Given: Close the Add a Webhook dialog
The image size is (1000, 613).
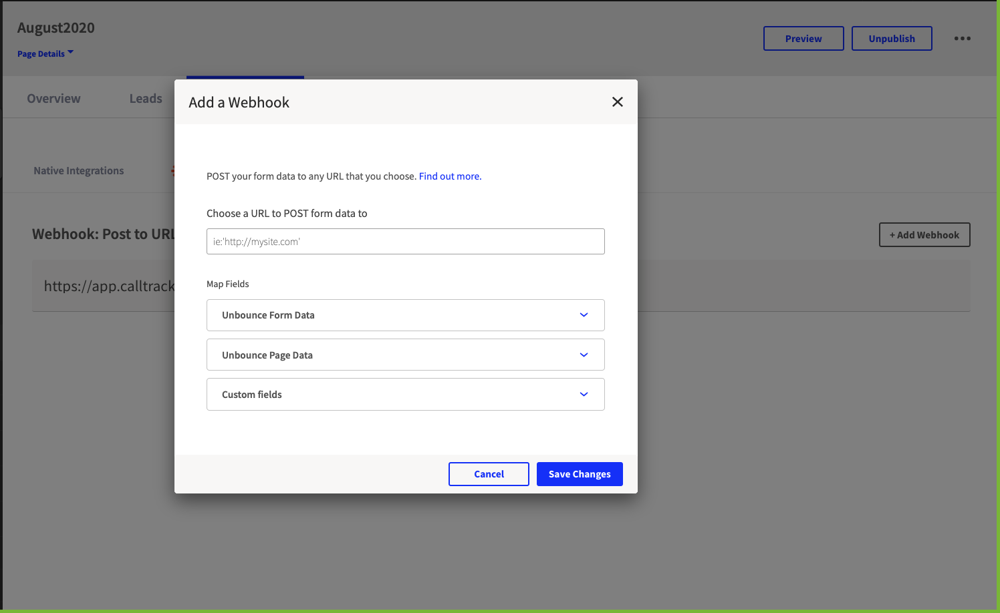Looking at the screenshot, I should pos(617,101).
